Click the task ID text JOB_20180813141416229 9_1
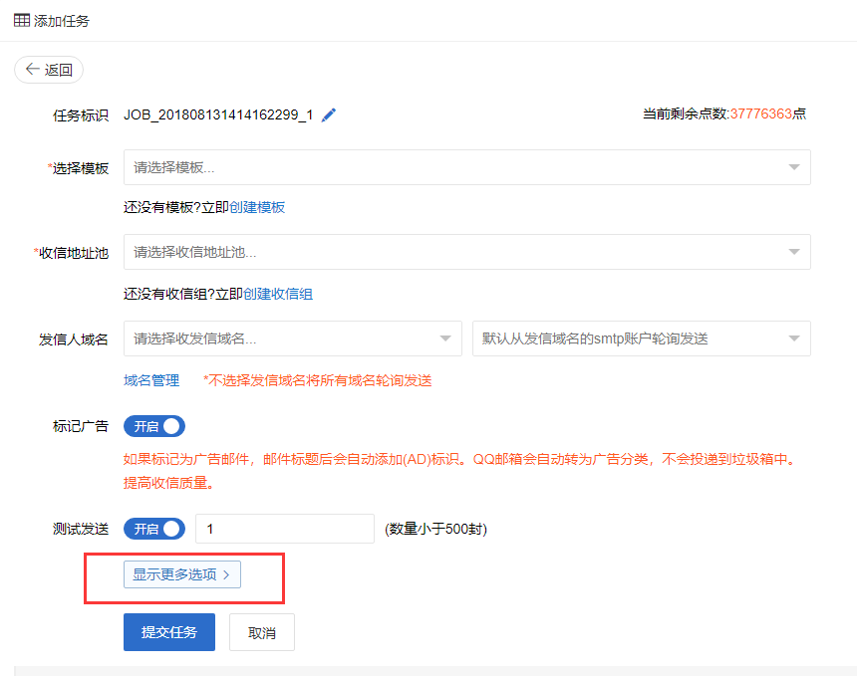857x676 pixels. (x=218, y=114)
